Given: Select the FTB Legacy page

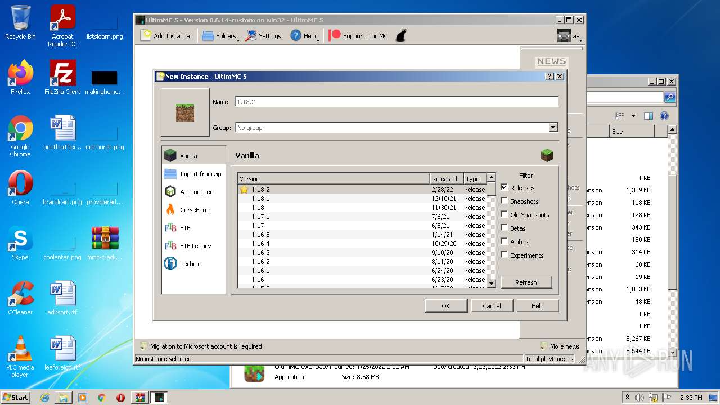Looking at the screenshot, I should [x=194, y=246].
